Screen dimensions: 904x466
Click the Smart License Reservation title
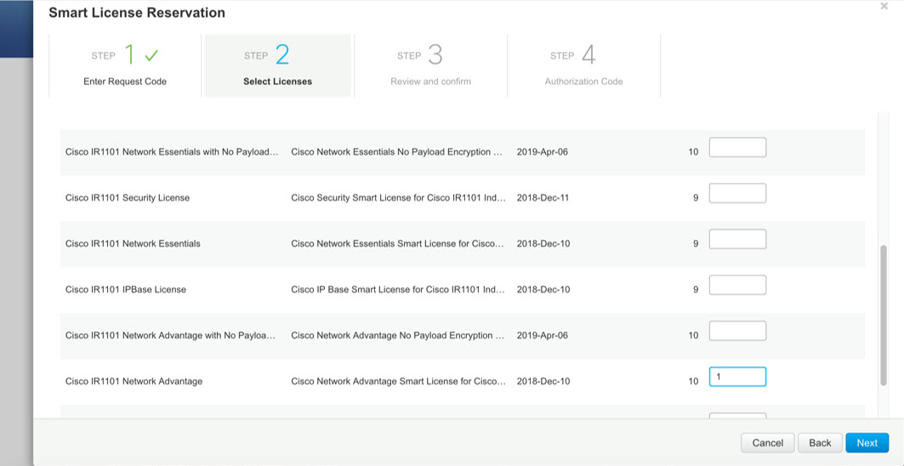pos(137,12)
